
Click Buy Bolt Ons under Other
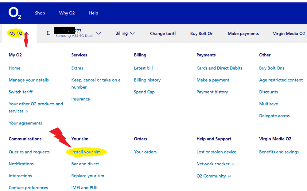271,68
